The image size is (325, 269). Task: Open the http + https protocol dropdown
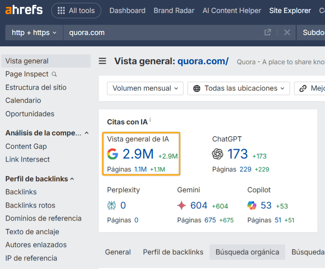pyautogui.click(x=34, y=33)
